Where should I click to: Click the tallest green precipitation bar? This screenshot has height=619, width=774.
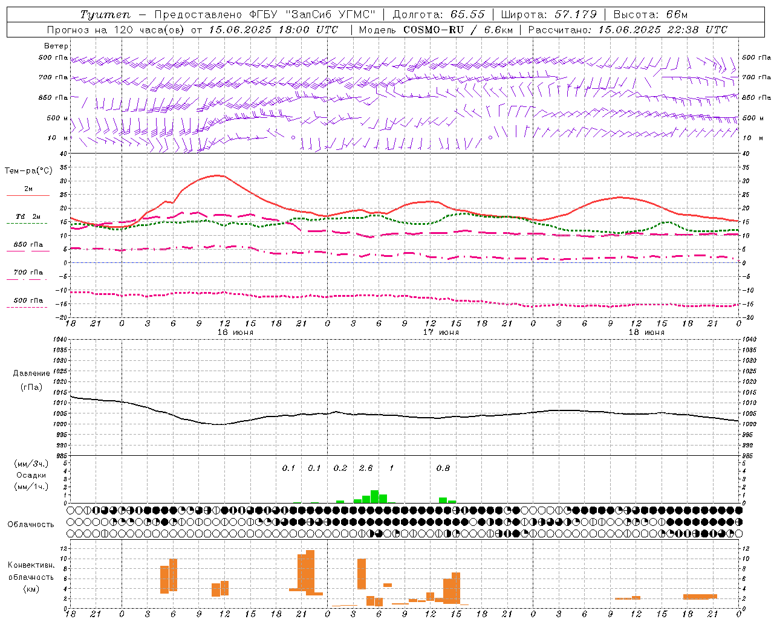click(374, 496)
